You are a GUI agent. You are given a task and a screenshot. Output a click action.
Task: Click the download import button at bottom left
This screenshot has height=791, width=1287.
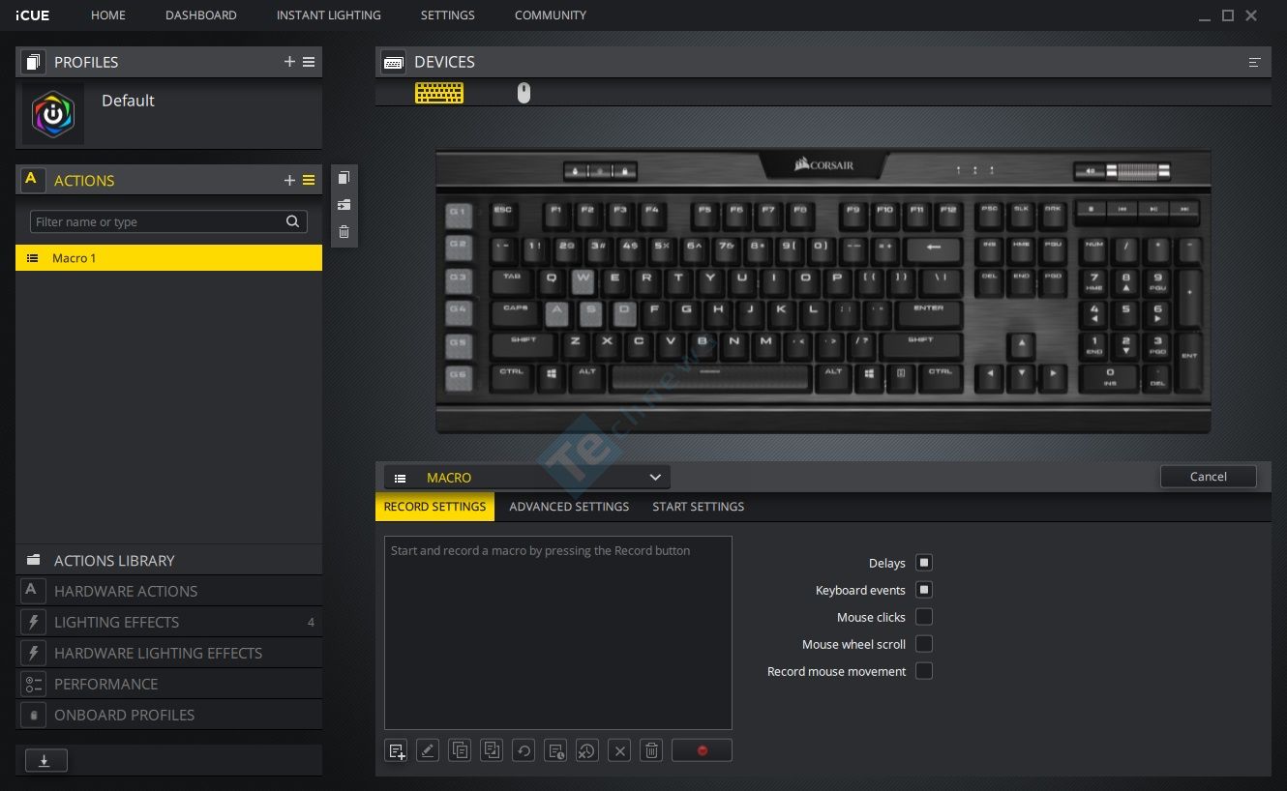pyautogui.click(x=45, y=761)
